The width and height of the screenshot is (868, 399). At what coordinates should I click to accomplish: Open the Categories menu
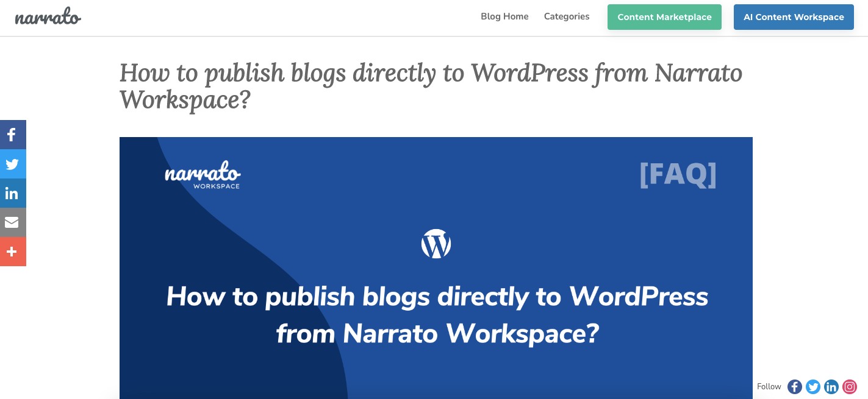click(x=567, y=16)
